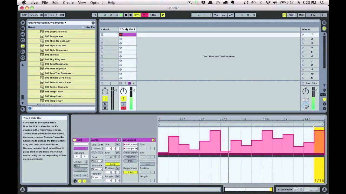Select 808 Tight Snare.wav sample
Screen dimensions: 346x194
point(56,50)
